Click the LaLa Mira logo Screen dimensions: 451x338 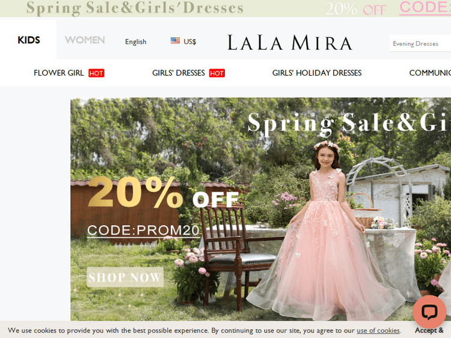[x=290, y=43]
